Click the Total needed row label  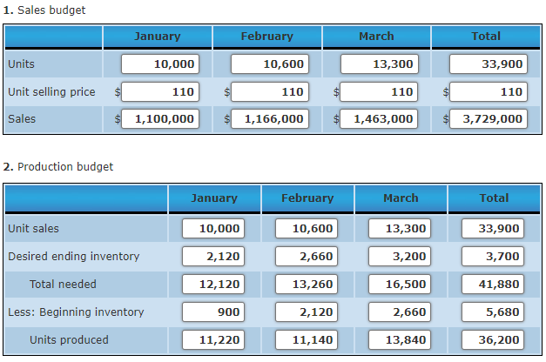pyautogui.click(x=63, y=284)
